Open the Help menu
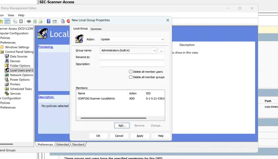Viewport: 278px width, 159px height. (21, 15)
